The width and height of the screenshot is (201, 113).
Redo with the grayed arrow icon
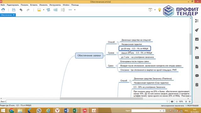(28, 10)
